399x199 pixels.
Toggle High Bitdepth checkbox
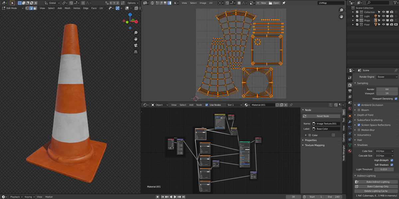(392, 160)
